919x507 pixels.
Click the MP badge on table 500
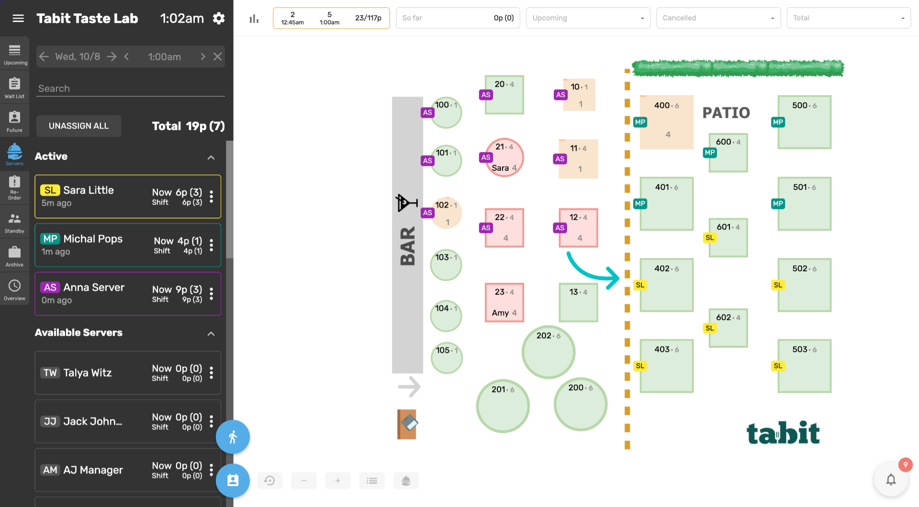click(778, 122)
